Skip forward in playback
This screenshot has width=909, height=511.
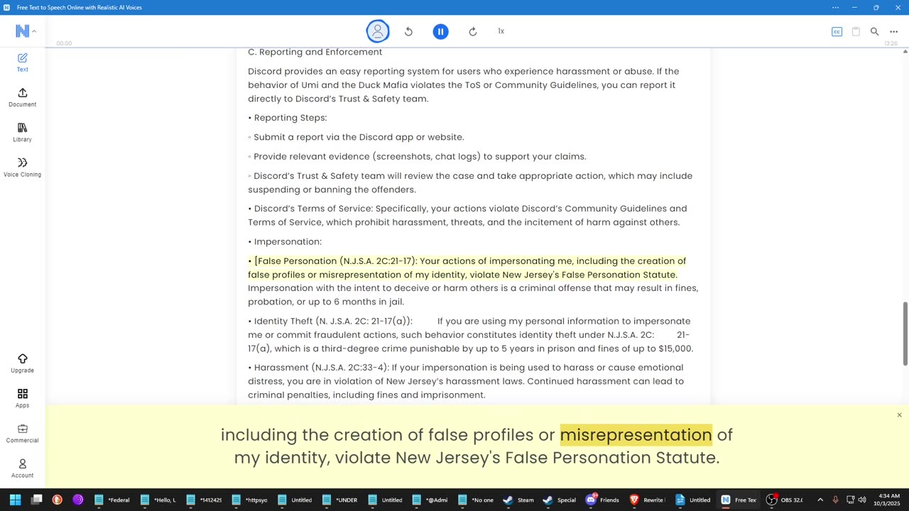[x=472, y=31]
